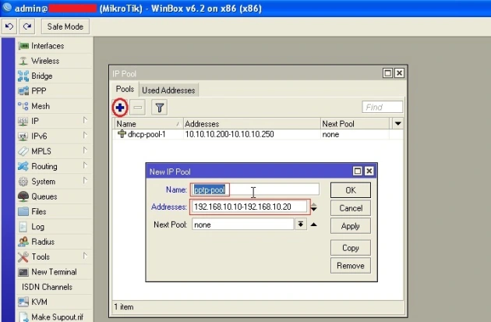Screen dimensions: 491x322
Task: Expand the IP submenu
Action: (x=35, y=121)
